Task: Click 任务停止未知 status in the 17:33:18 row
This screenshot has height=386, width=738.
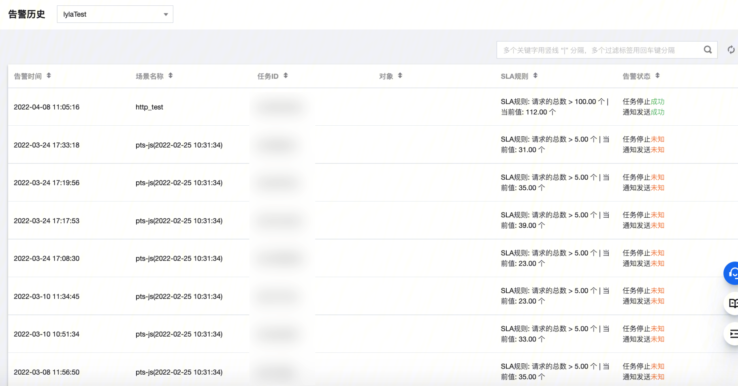Action: pos(644,139)
